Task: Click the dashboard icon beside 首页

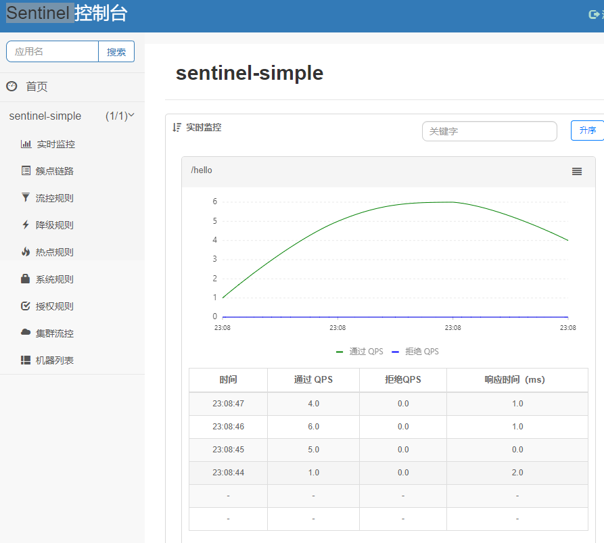Action: click(x=12, y=87)
